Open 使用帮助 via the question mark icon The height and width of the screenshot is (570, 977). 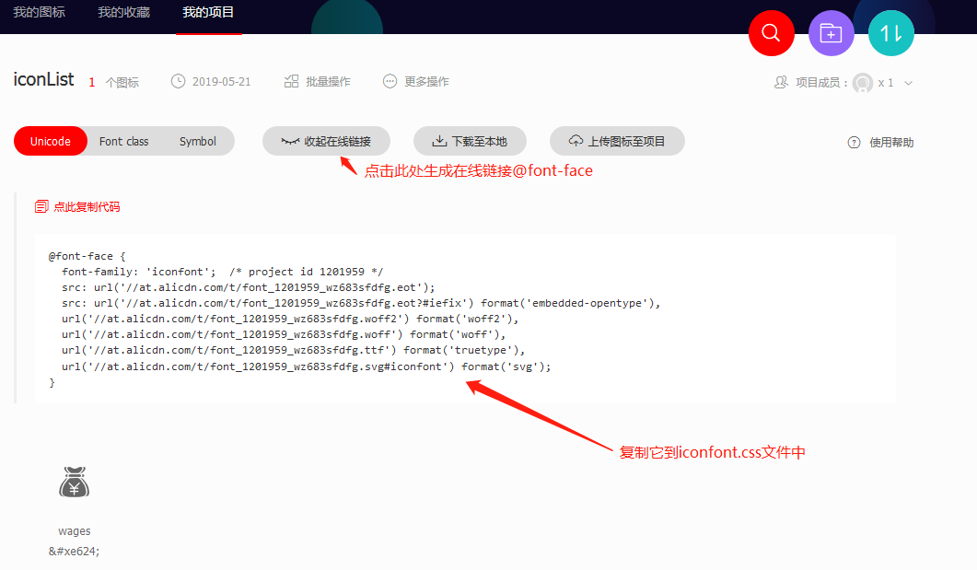854,142
